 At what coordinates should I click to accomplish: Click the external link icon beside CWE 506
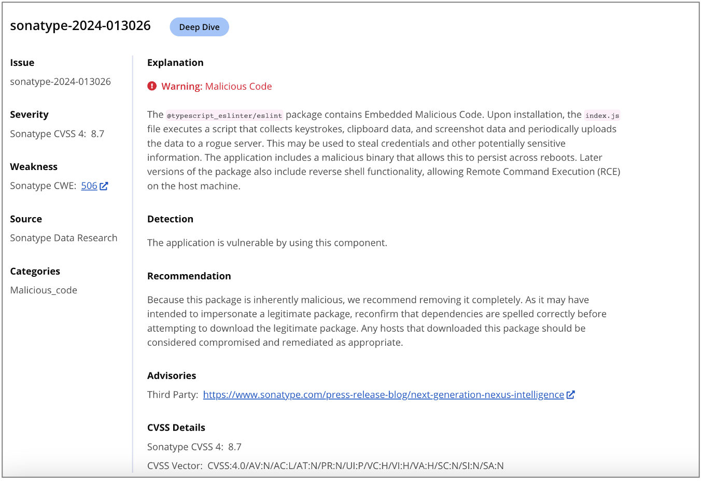[x=104, y=186]
